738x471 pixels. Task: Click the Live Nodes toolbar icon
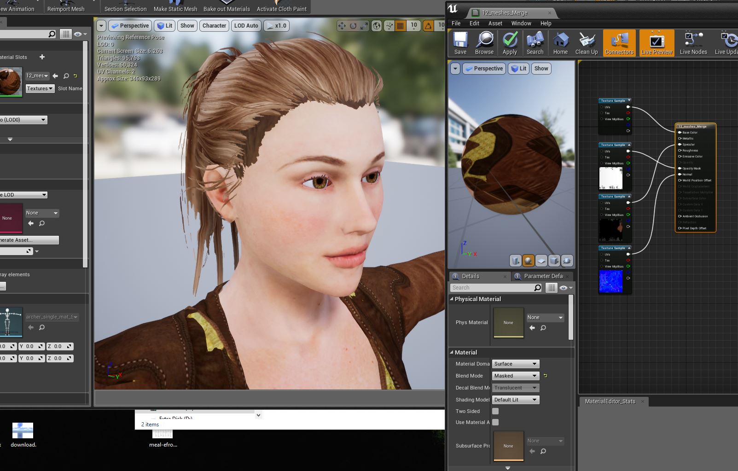(693, 43)
